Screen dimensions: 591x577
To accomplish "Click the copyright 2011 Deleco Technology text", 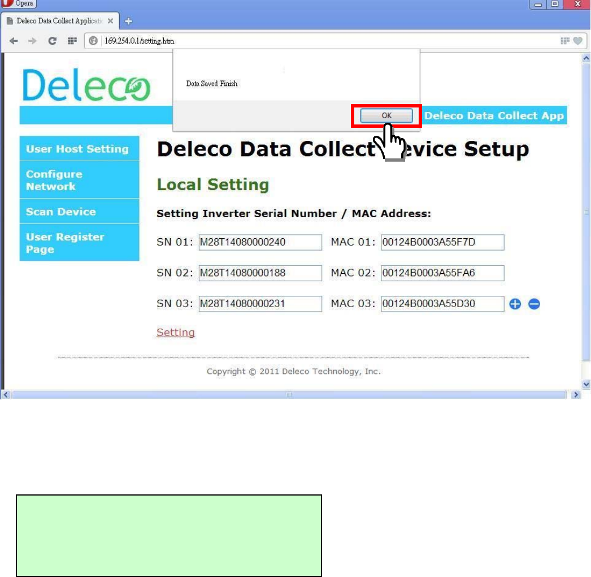I will click(294, 371).
